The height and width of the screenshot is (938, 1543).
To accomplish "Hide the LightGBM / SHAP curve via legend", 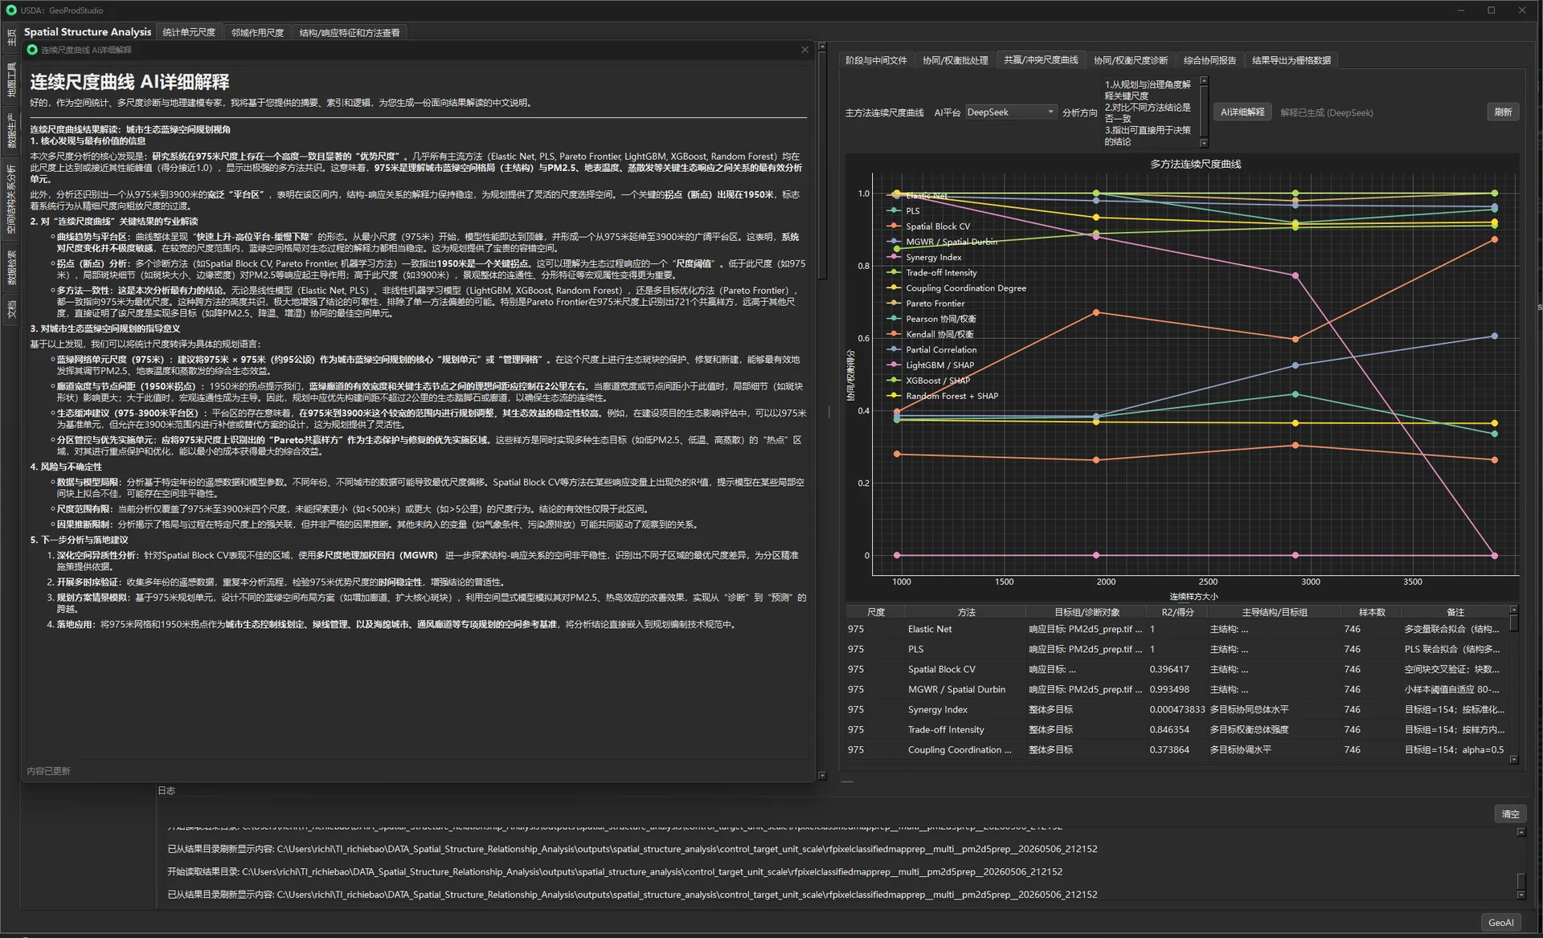I will click(x=939, y=365).
